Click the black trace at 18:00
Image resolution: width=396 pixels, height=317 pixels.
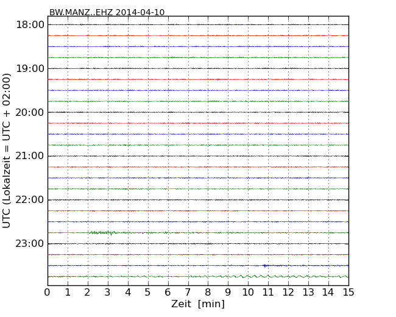click(x=198, y=25)
